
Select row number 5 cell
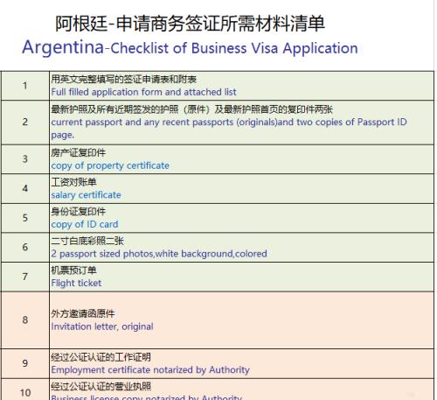25,218
